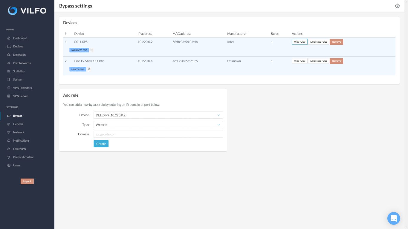
Task: Click the Manufacturer column header
Action: 237,34
